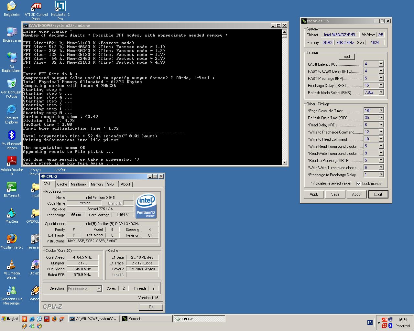
Task: Click the Intel Pentium D logo in CPU-Z
Action: [146, 206]
